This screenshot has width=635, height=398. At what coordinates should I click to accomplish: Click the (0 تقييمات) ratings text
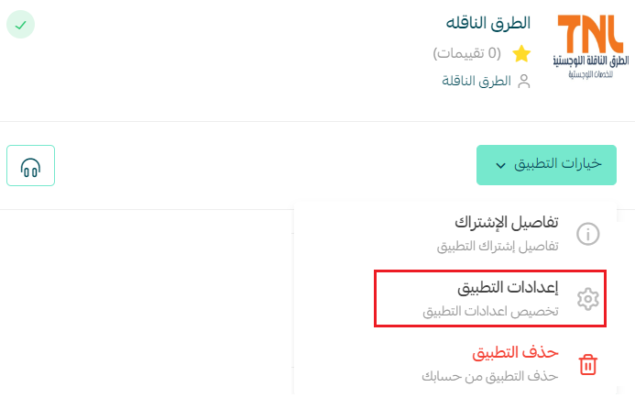coord(467,53)
